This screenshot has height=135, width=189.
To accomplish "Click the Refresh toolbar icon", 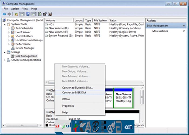I will [40, 14].
